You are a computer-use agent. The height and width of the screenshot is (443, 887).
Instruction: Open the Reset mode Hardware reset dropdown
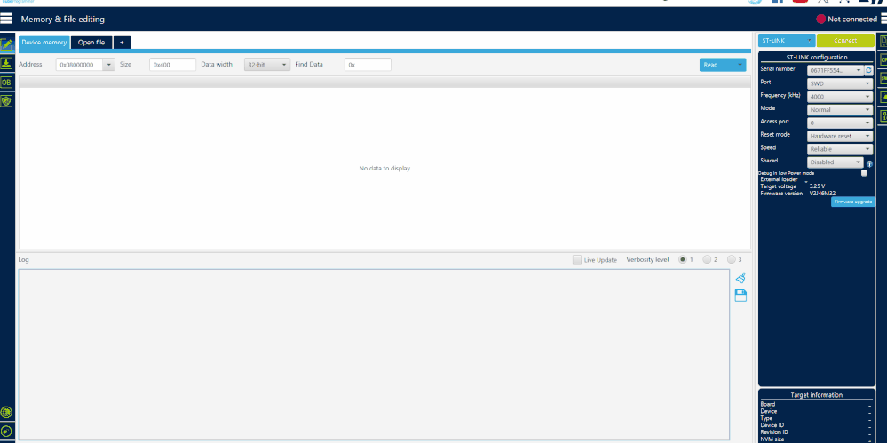840,137
